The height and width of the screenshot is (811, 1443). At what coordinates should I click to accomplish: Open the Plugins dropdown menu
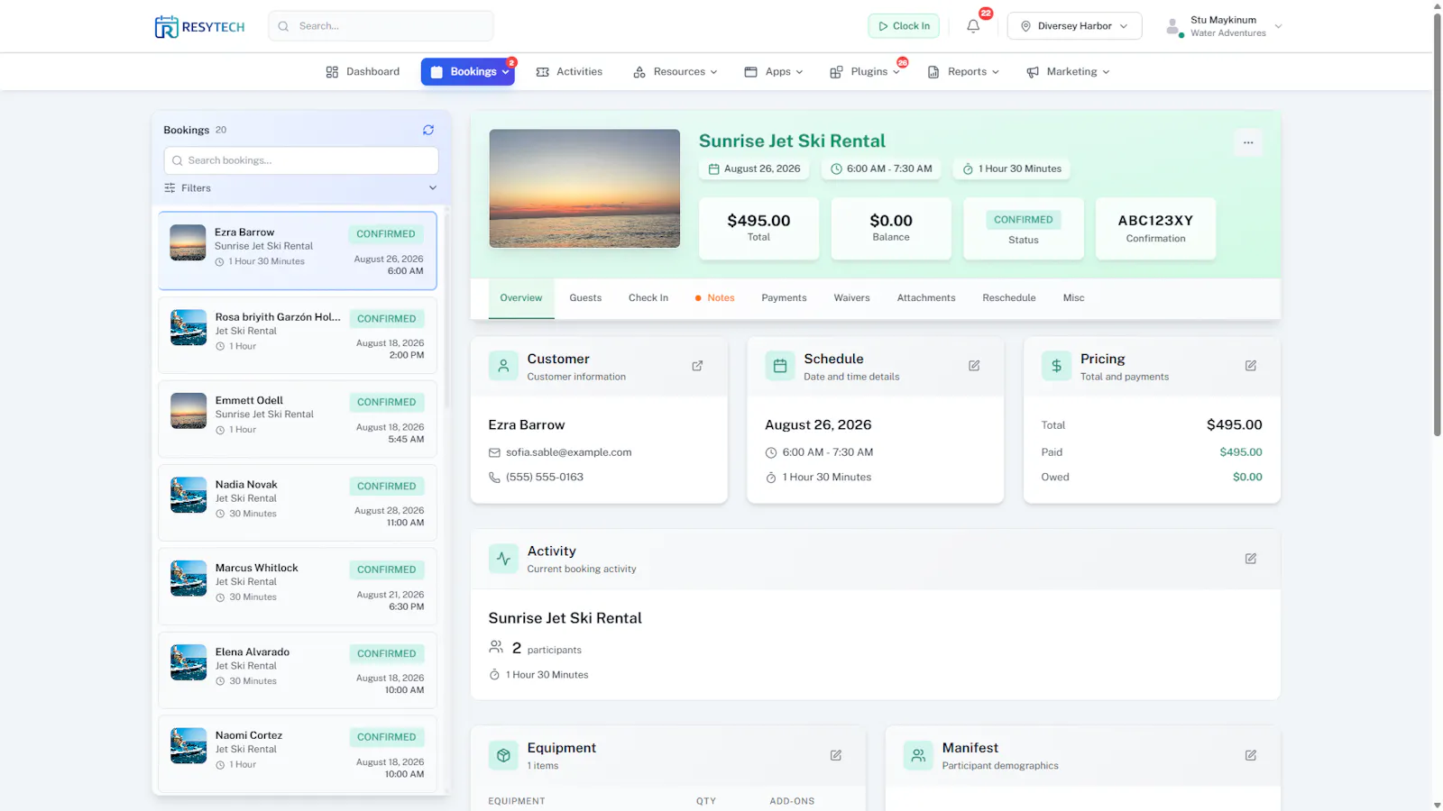(865, 72)
